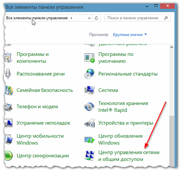Click the green Sync Center icon

8,156
